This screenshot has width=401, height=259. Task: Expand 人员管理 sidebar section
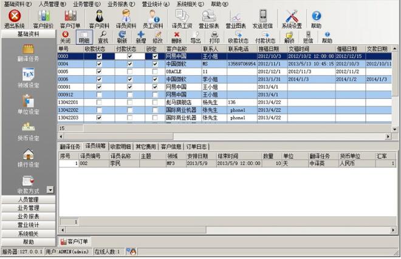click(28, 200)
